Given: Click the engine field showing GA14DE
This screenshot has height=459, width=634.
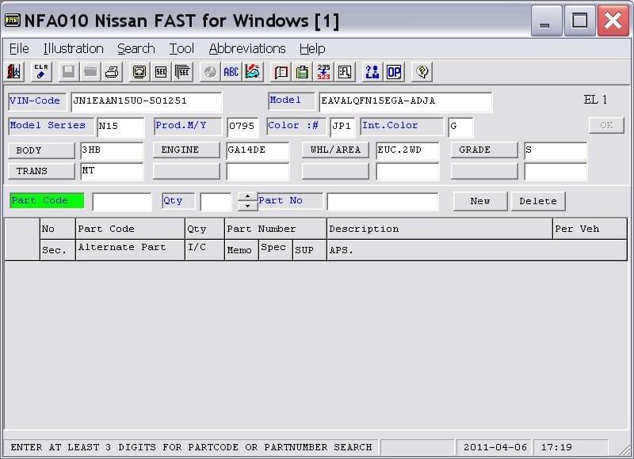Looking at the screenshot, I should pyautogui.click(x=258, y=150).
